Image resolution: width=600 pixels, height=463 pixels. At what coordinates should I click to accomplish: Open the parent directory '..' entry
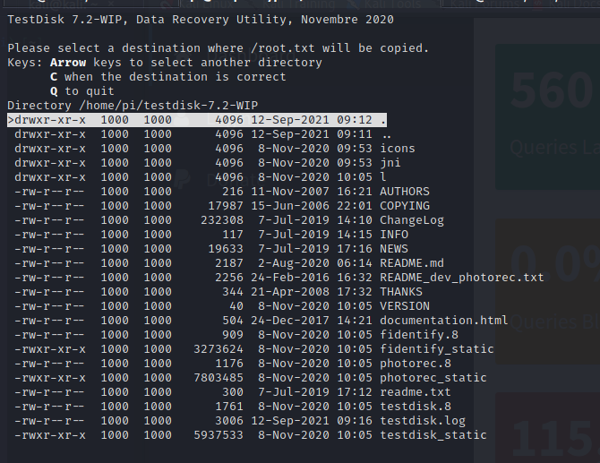[x=386, y=133]
